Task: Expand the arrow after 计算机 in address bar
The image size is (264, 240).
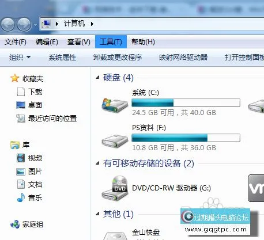Action: click(92, 24)
